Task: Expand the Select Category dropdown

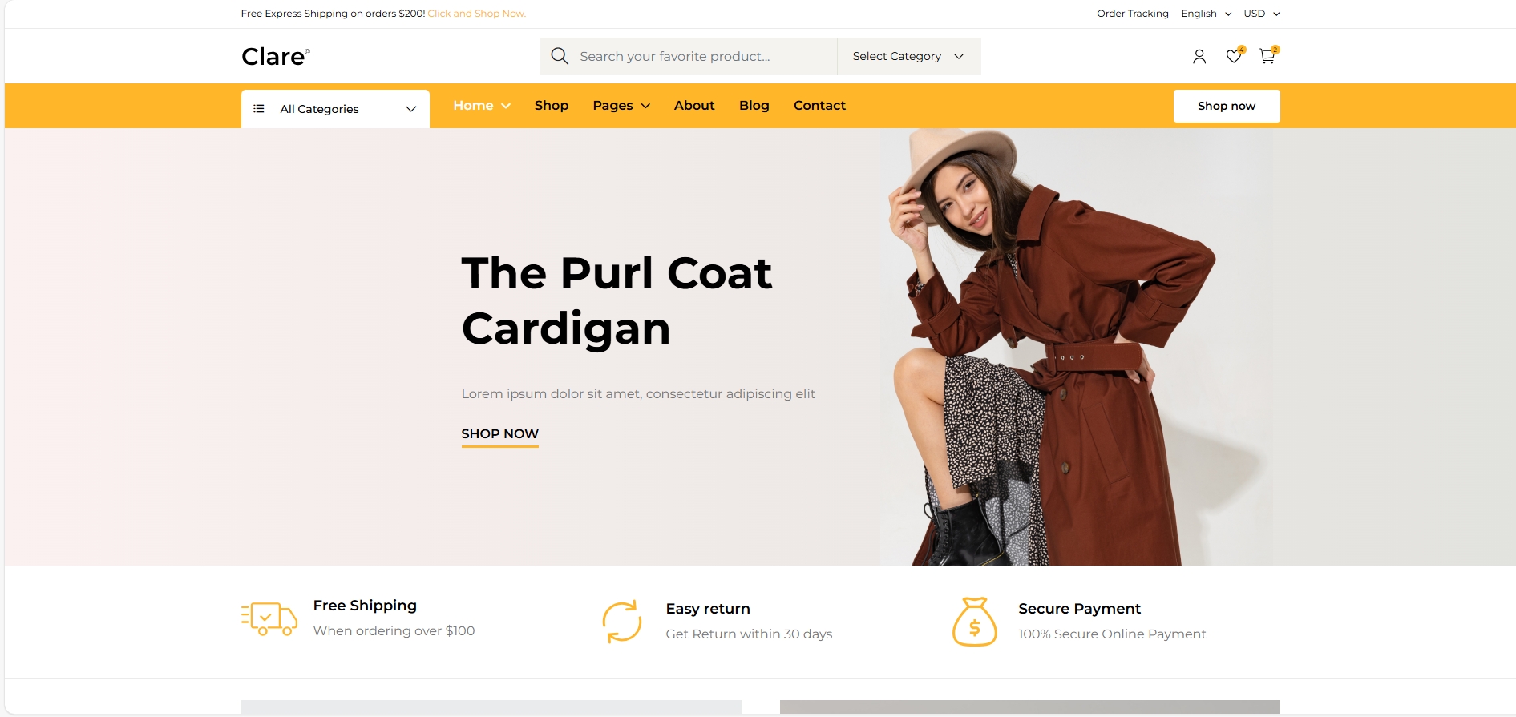Action: coord(908,56)
